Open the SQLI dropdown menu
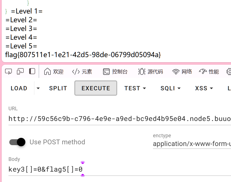The image size is (231, 182). point(170,88)
